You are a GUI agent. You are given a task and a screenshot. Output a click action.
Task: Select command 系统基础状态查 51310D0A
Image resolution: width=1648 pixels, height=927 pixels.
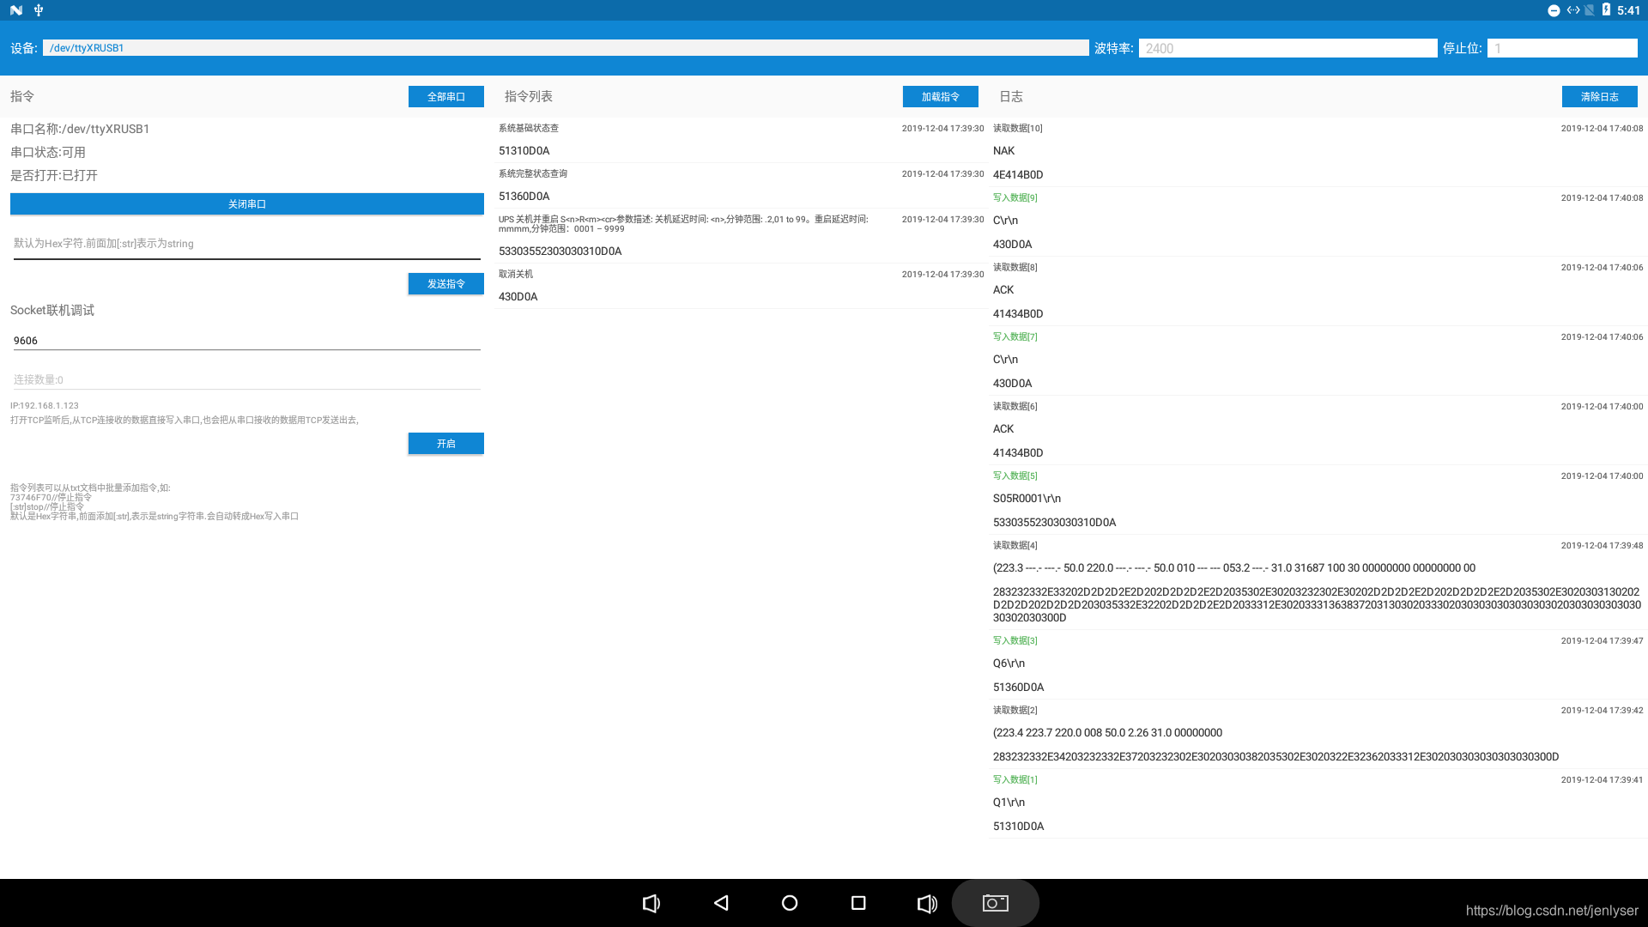tap(742, 140)
